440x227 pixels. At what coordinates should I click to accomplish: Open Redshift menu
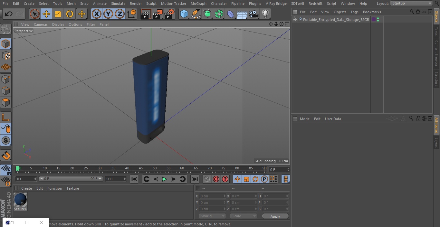click(x=315, y=4)
